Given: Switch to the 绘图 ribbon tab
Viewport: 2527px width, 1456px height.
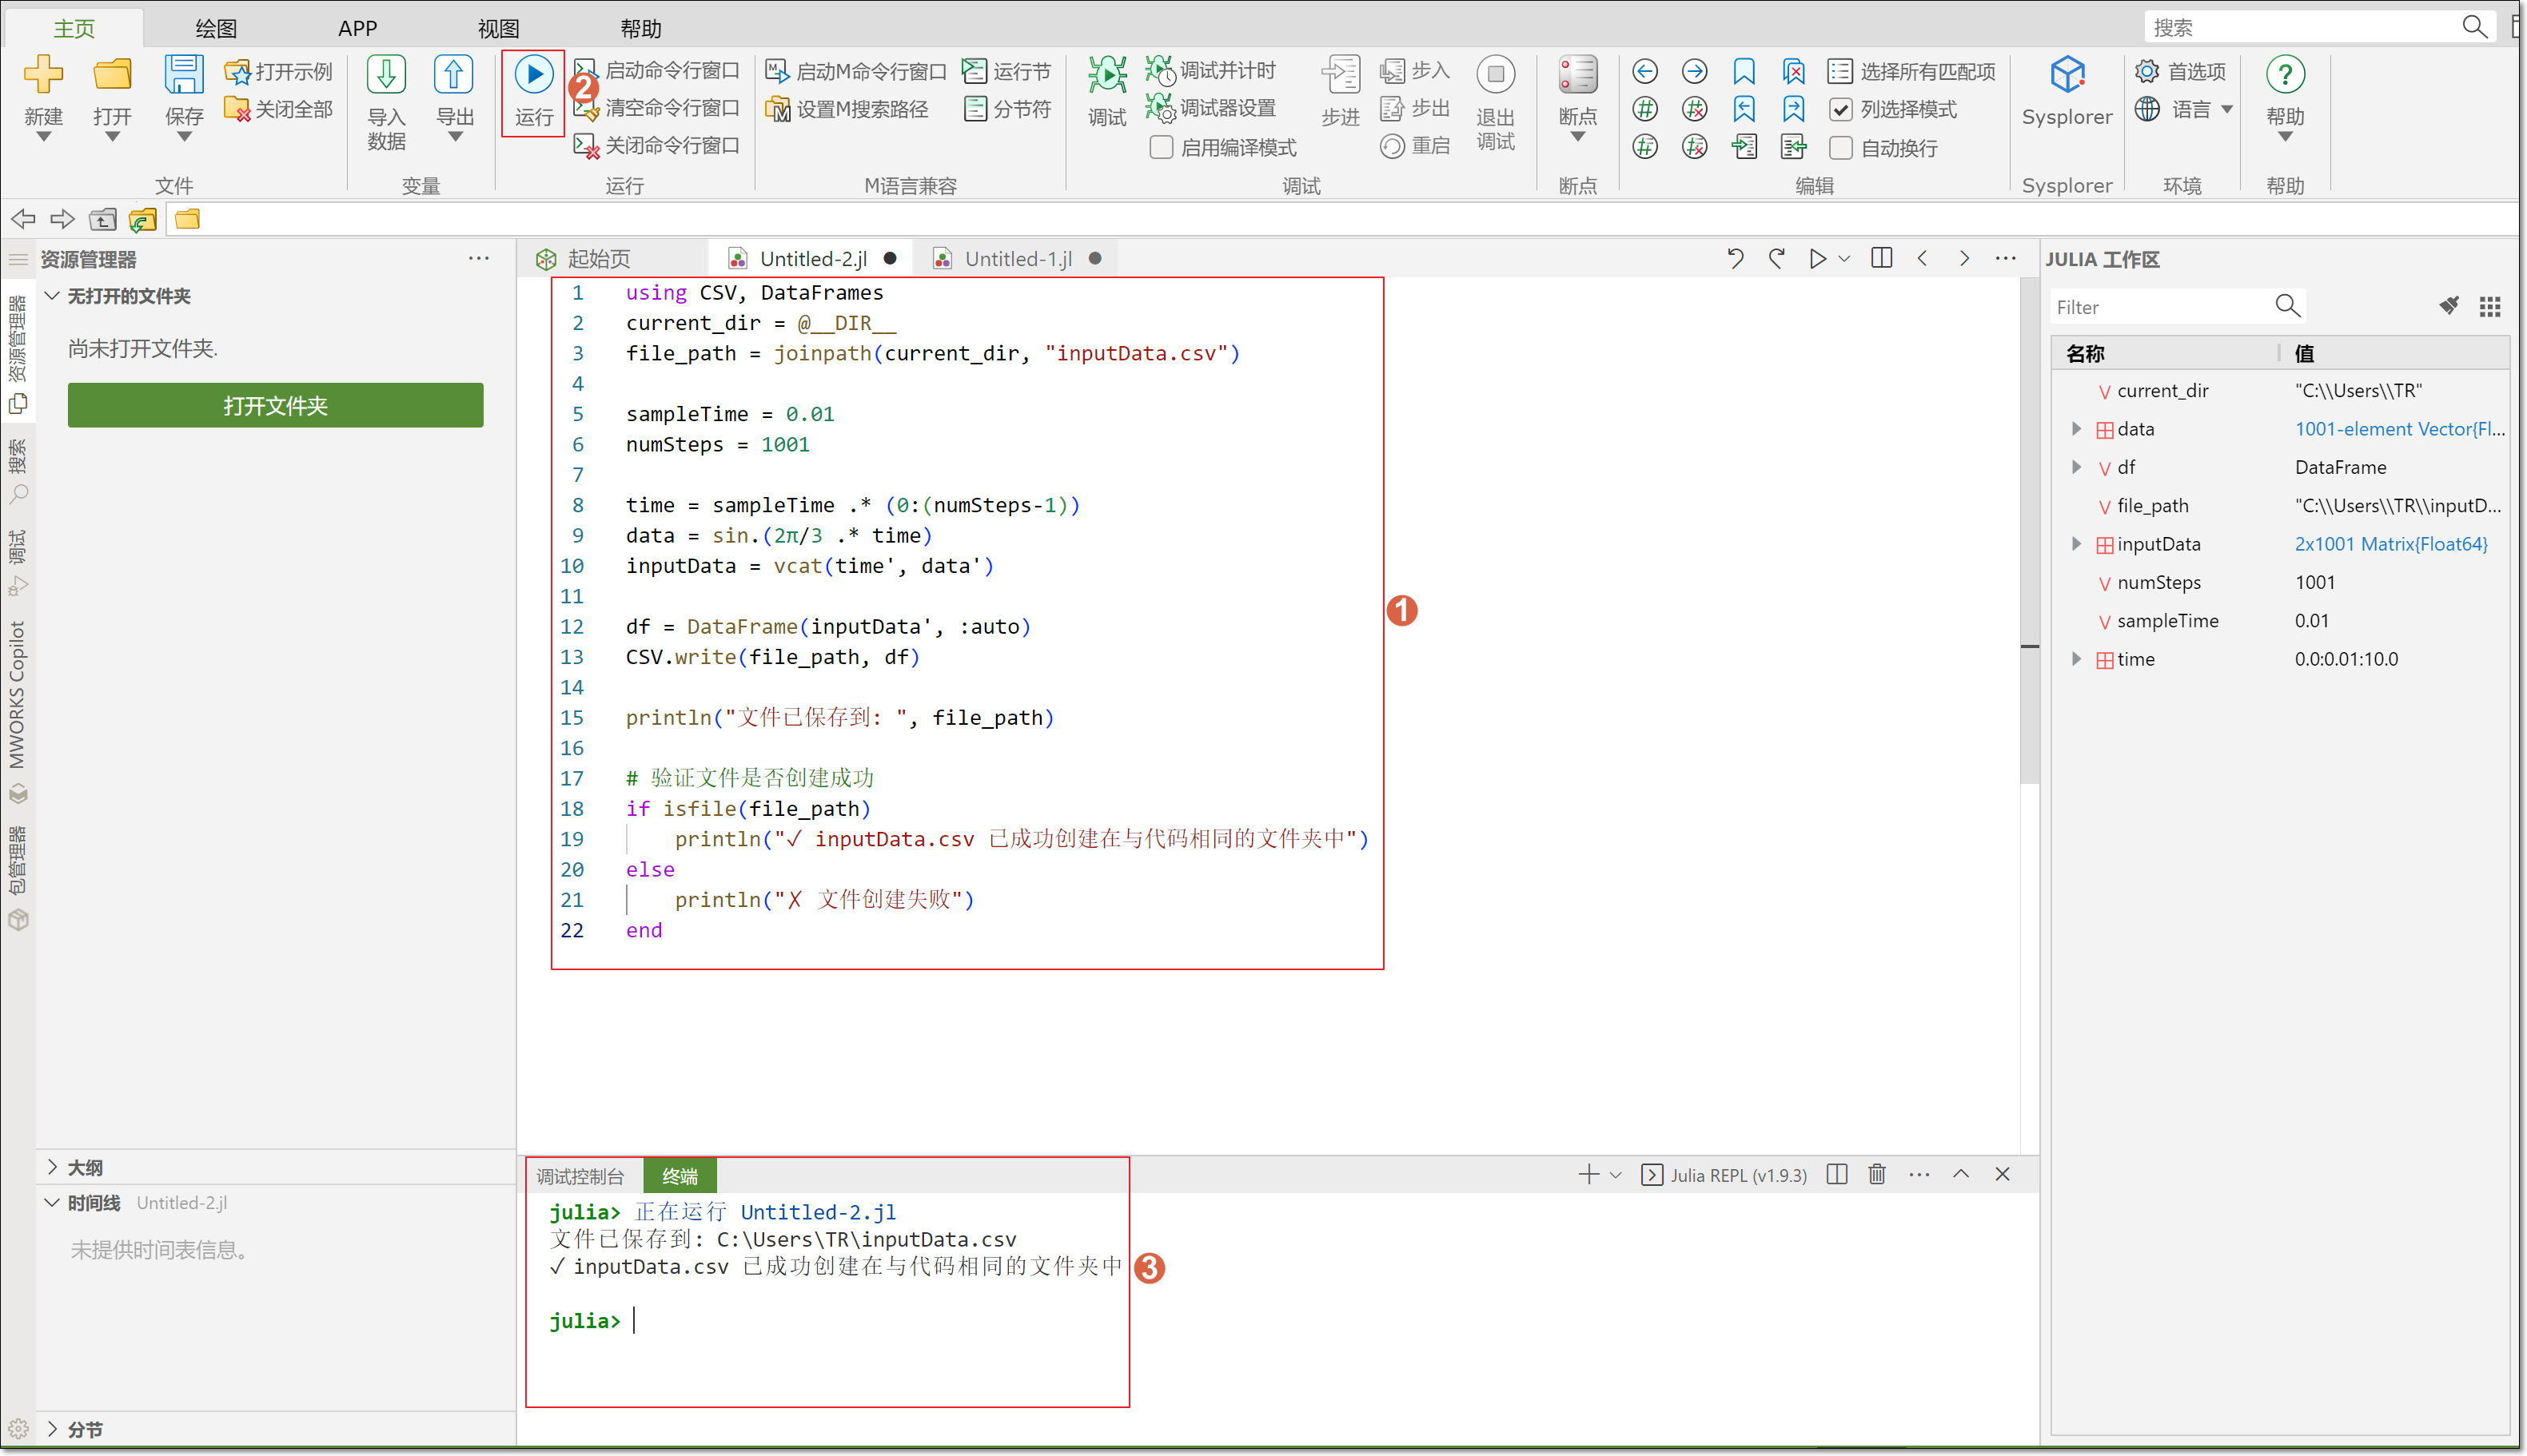Looking at the screenshot, I should point(216,28).
